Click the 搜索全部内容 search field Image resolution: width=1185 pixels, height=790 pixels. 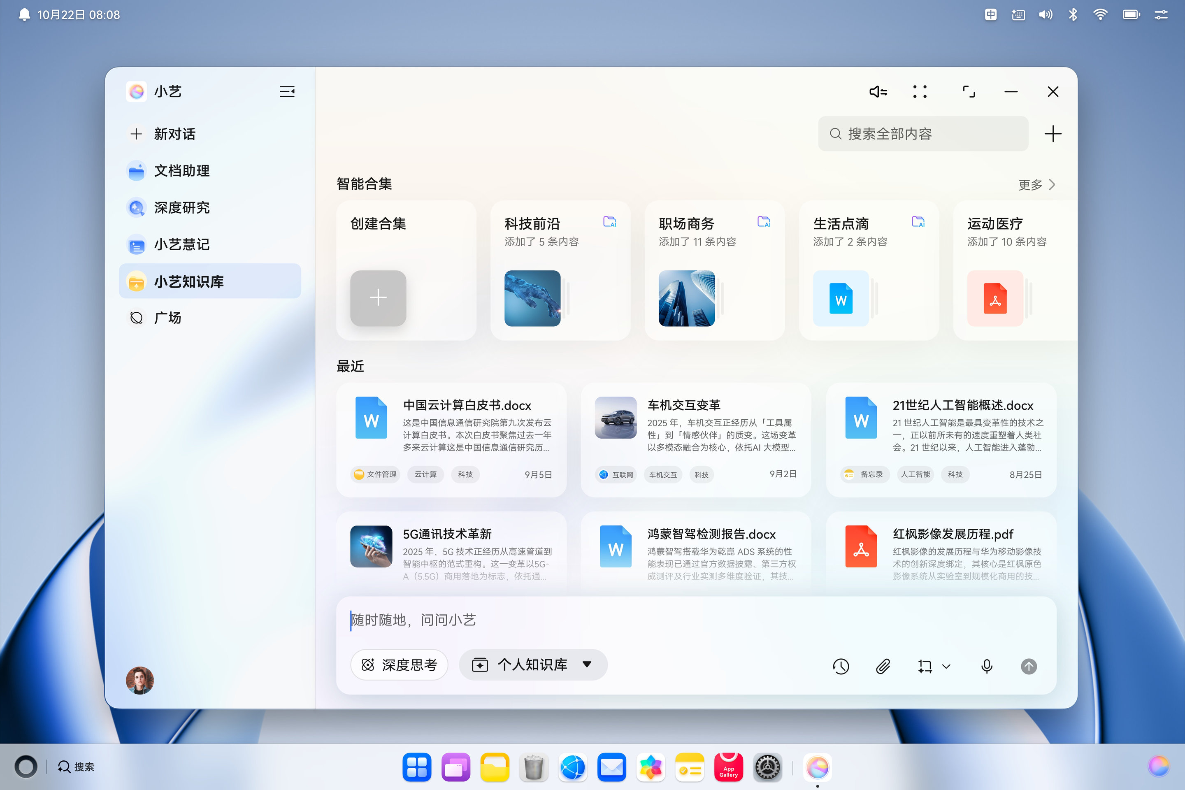pyautogui.click(x=922, y=133)
